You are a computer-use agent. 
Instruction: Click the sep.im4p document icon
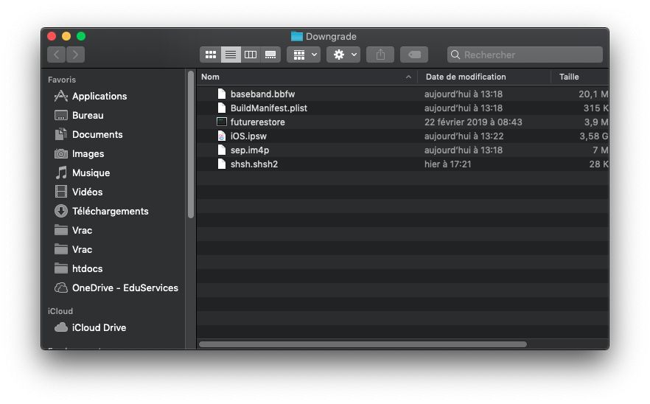coord(222,150)
